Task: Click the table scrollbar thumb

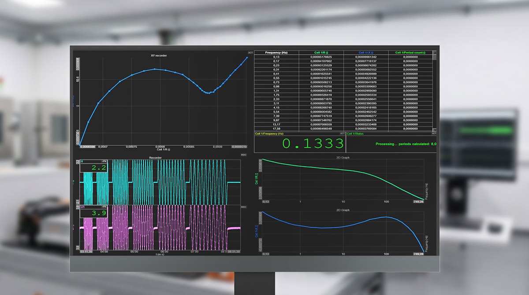Action: 435,57
